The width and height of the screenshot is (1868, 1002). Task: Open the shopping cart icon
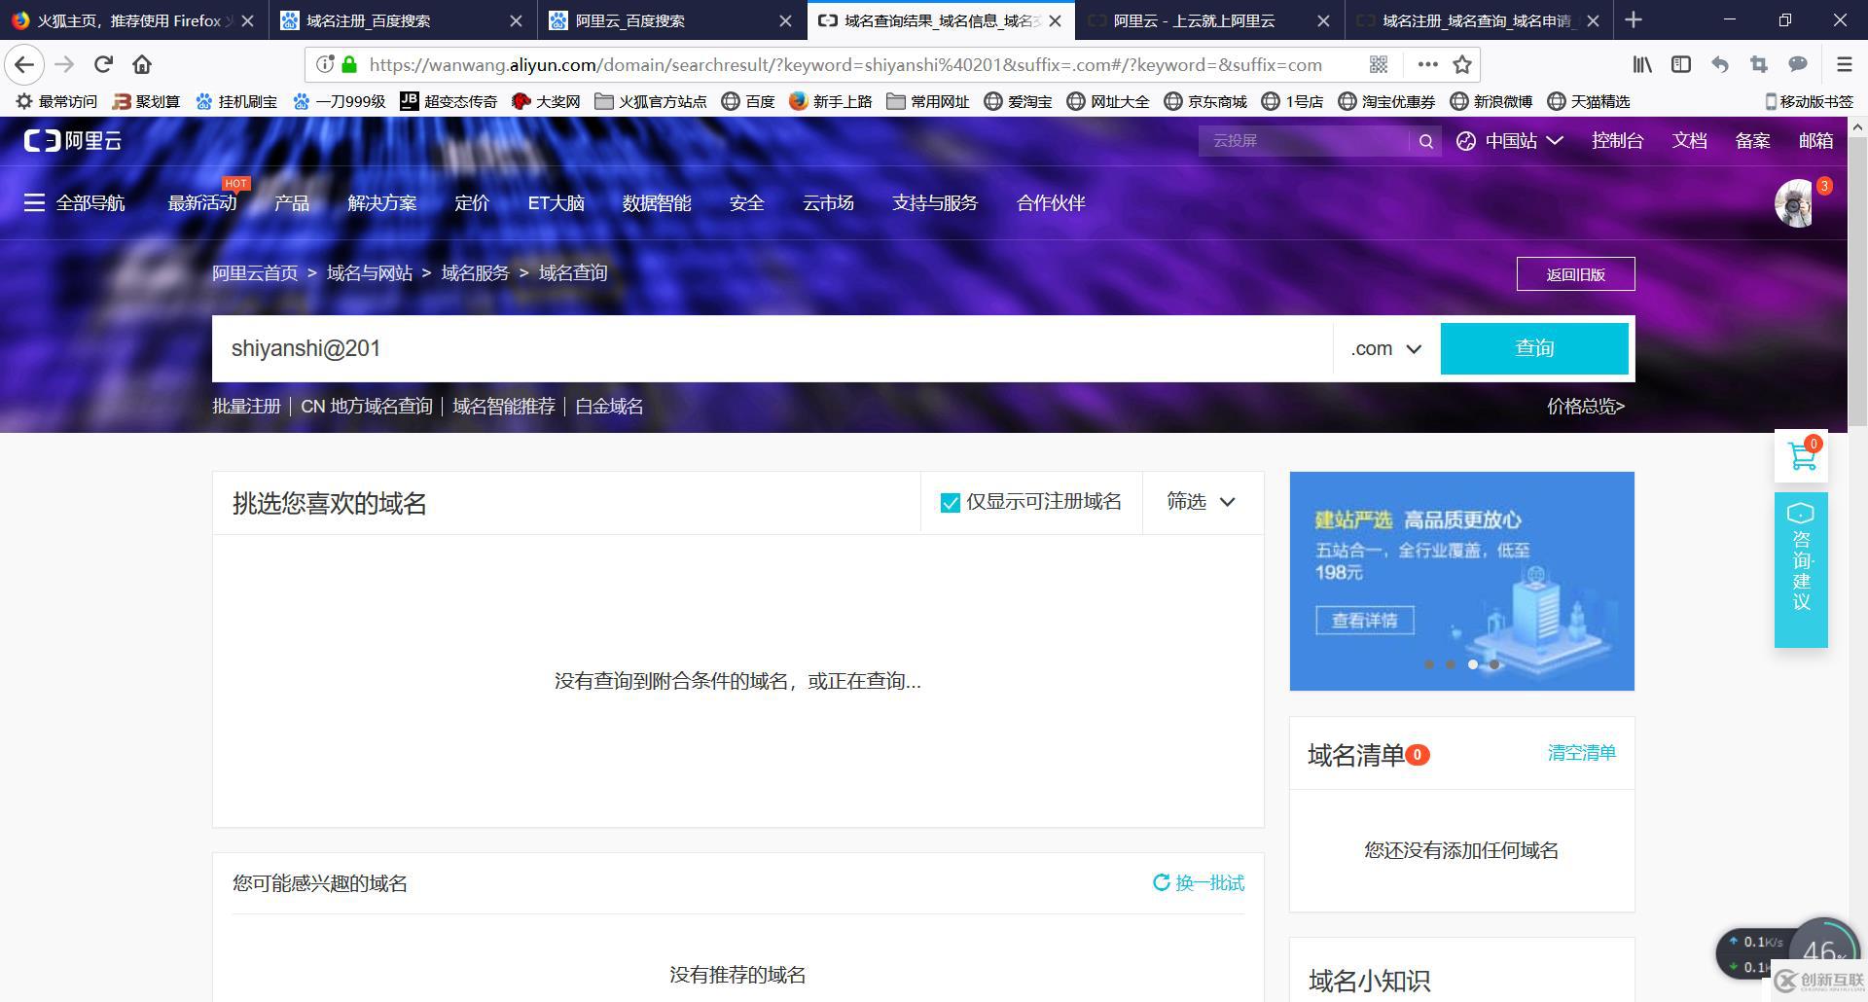pos(1802,455)
